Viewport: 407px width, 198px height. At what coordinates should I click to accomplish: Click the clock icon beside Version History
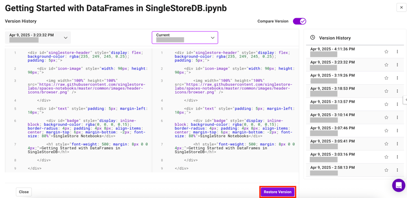pyautogui.click(x=313, y=38)
